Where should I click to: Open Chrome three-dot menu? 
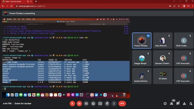pos(192,6)
